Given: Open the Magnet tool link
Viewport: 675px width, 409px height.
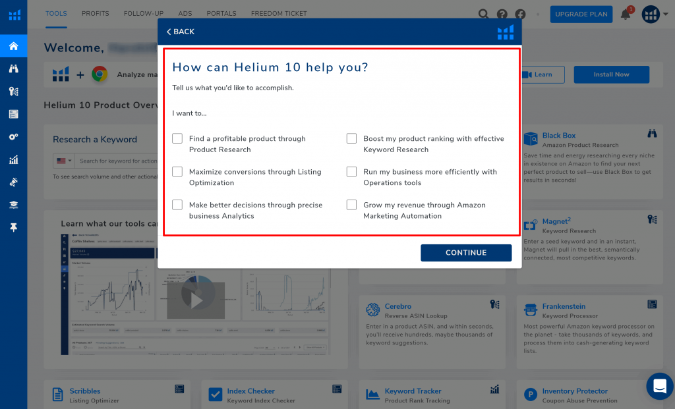Looking at the screenshot, I should tap(556, 221).
